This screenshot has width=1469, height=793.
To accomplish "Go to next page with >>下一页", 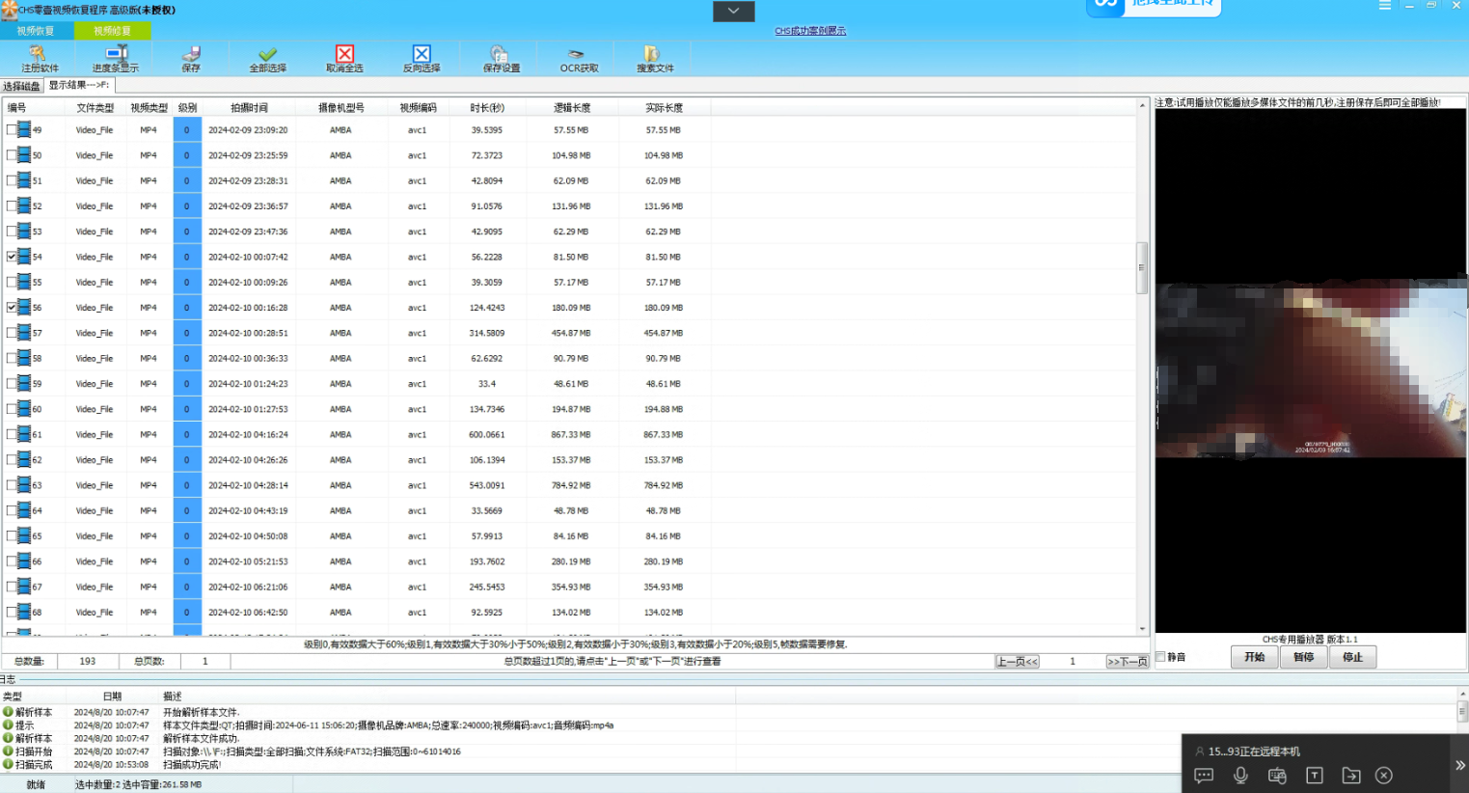I will tap(1127, 662).
